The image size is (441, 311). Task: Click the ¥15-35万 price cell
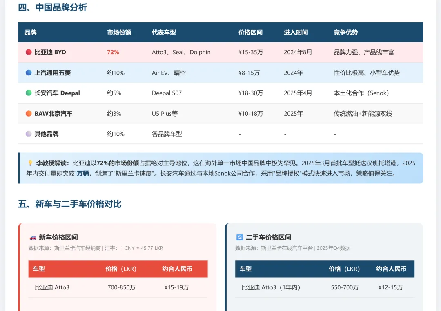point(251,52)
